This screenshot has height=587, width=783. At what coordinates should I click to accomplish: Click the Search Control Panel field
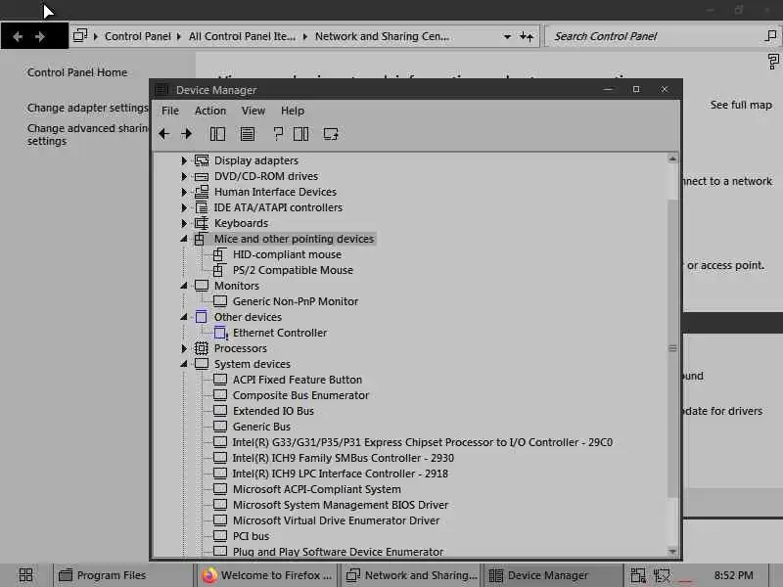[x=662, y=36]
